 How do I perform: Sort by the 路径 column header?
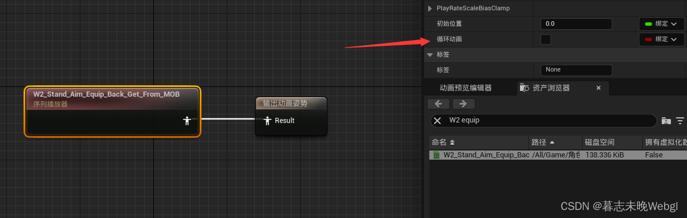click(x=556, y=142)
